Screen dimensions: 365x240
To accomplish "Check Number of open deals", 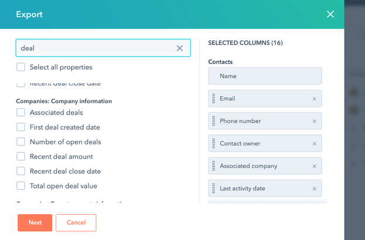I will [21, 142].
